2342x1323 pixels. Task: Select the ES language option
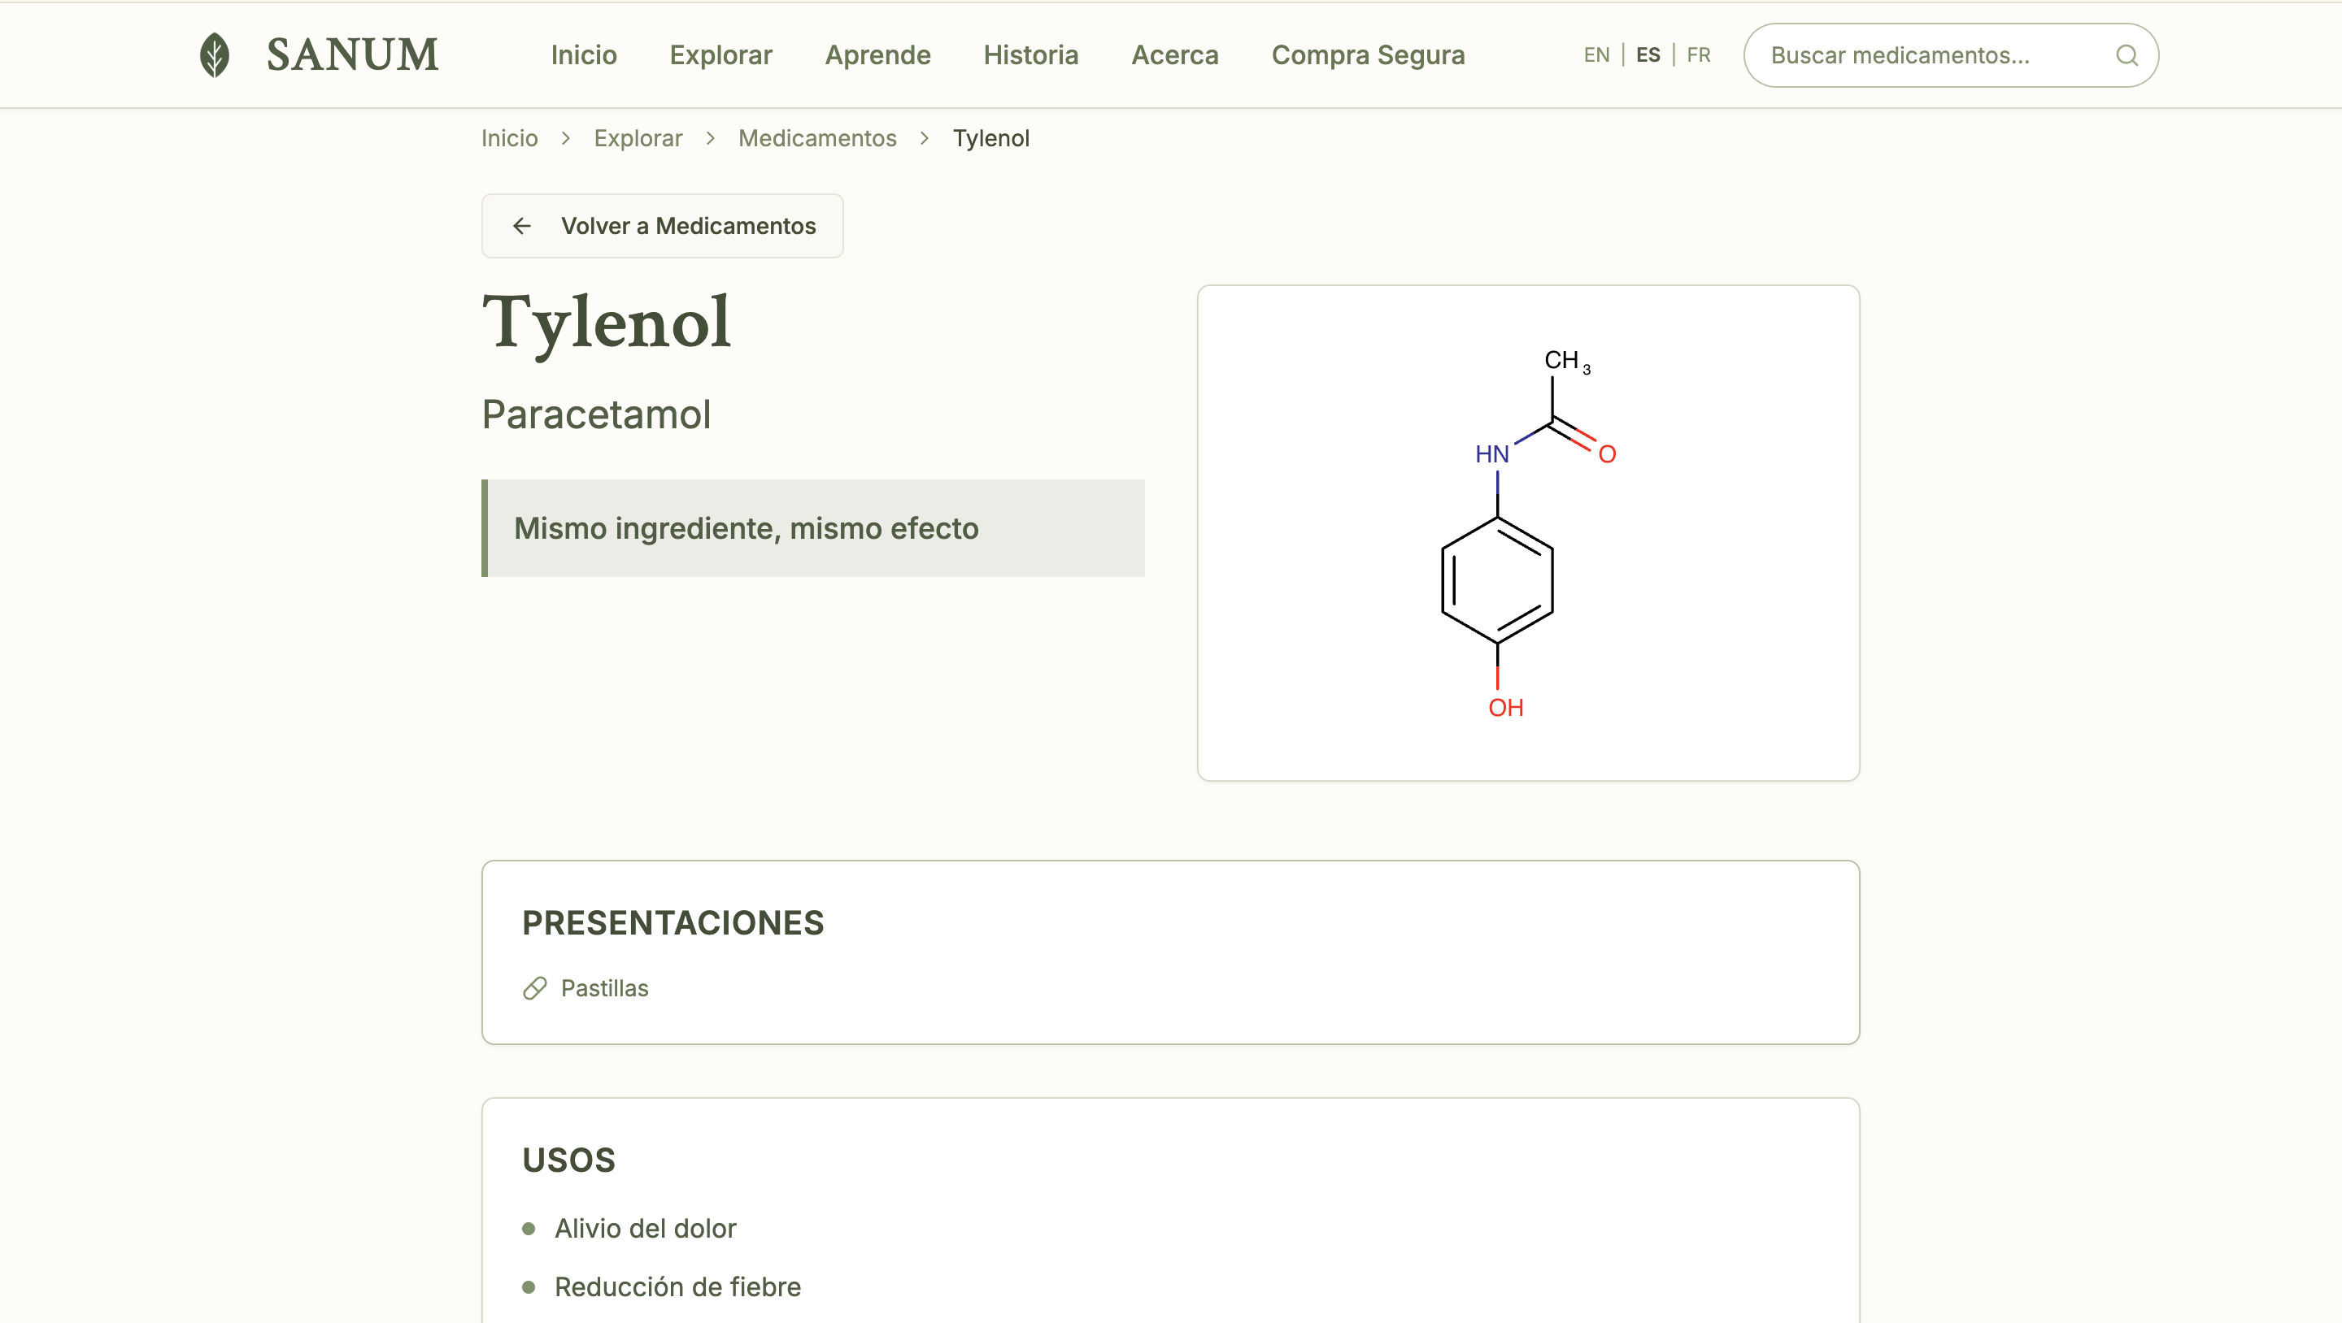click(x=1648, y=54)
